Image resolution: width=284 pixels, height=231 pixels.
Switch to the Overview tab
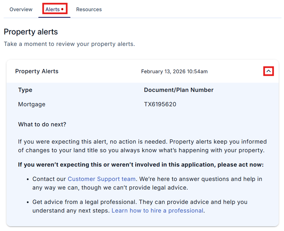click(21, 9)
